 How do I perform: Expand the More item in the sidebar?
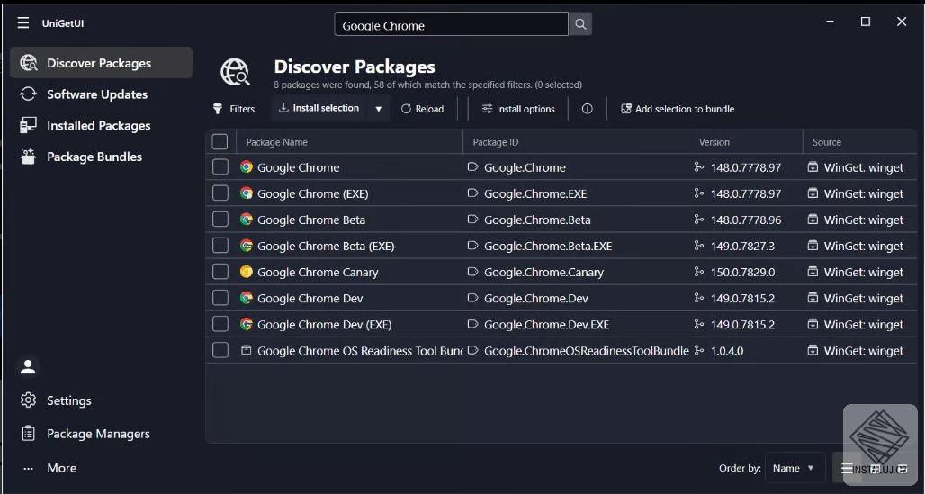pyautogui.click(x=101, y=467)
